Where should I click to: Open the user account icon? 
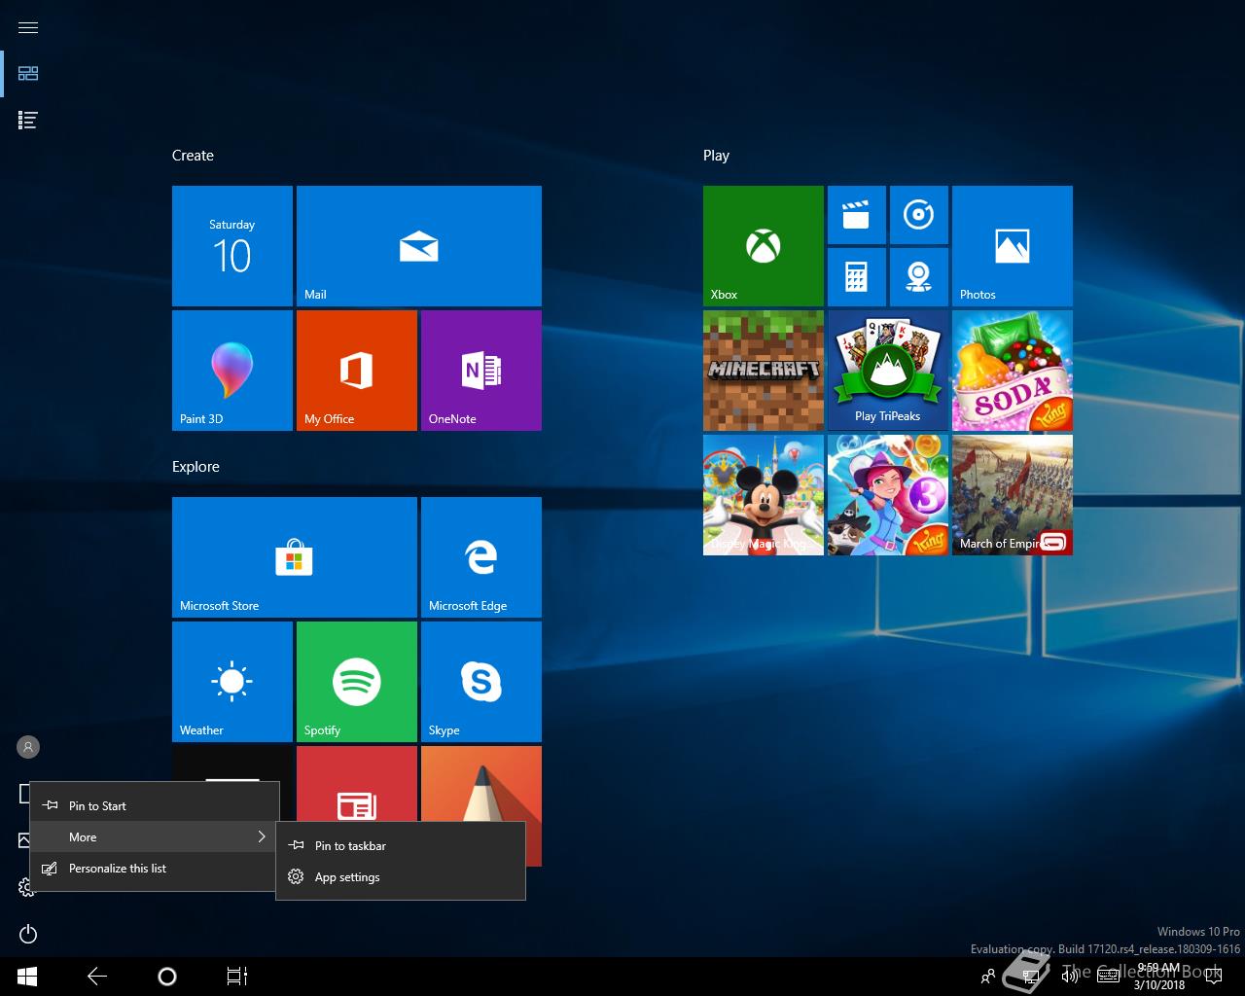(x=28, y=747)
